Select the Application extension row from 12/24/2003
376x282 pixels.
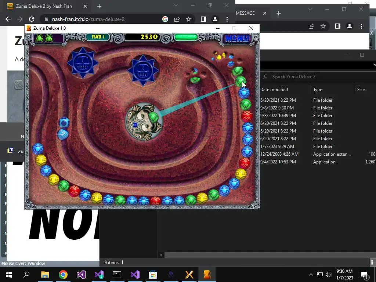(x=318, y=154)
